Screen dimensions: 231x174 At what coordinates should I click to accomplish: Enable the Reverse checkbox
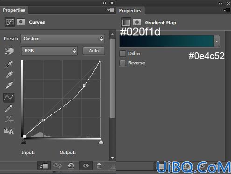tap(123, 63)
